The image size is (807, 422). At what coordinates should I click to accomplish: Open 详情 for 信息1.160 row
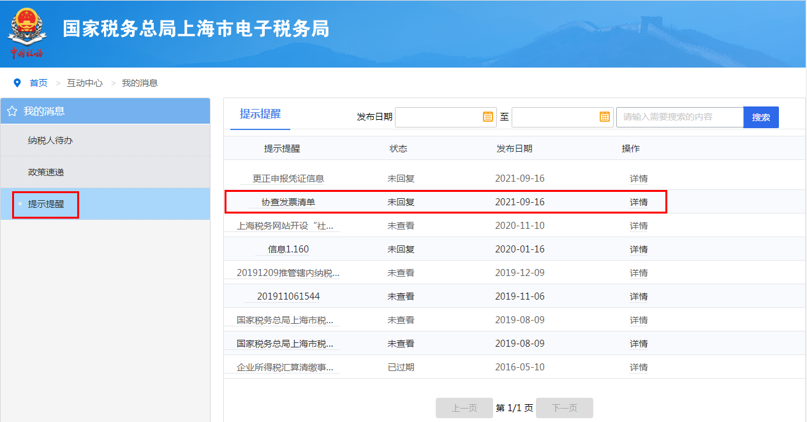point(639,249)
